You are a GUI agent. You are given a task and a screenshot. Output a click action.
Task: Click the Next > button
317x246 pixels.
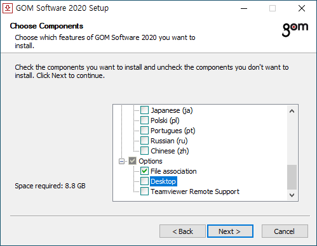[x=230, y=231]
